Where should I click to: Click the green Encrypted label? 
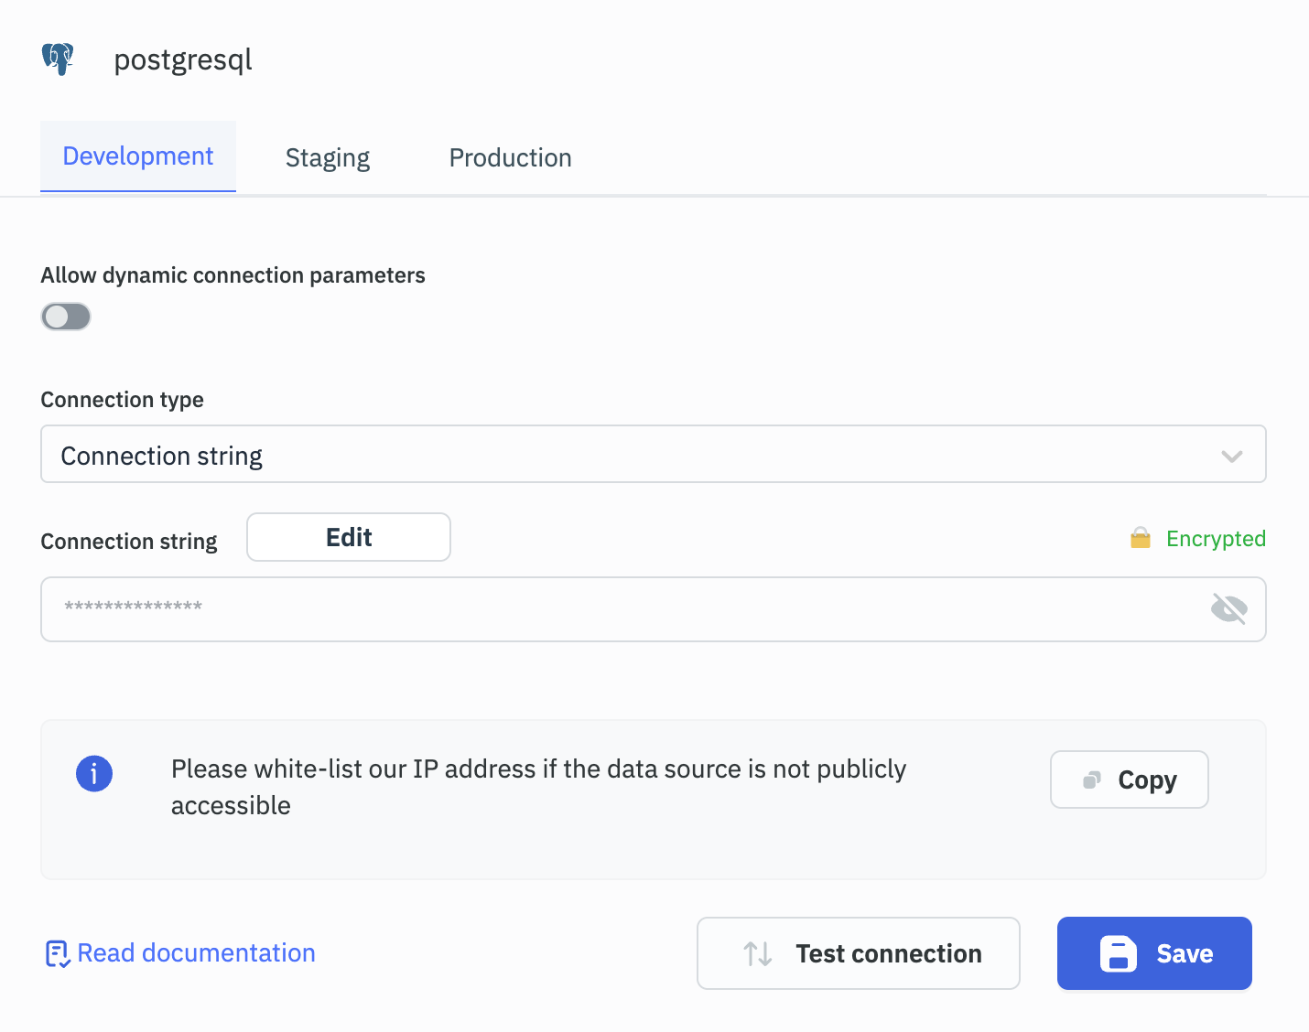1216,539
